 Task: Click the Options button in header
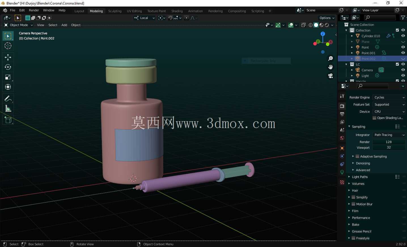pos(327,18)
